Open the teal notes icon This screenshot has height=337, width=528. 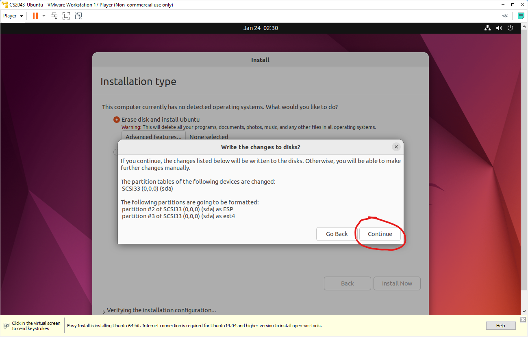pos(521,16)
